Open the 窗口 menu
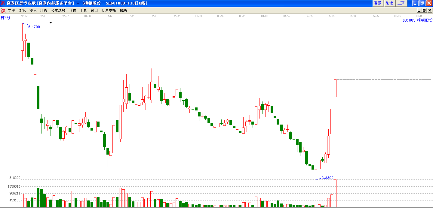Image resolution: width=433 pixels, height=208 pixels. tap(94, 10)
